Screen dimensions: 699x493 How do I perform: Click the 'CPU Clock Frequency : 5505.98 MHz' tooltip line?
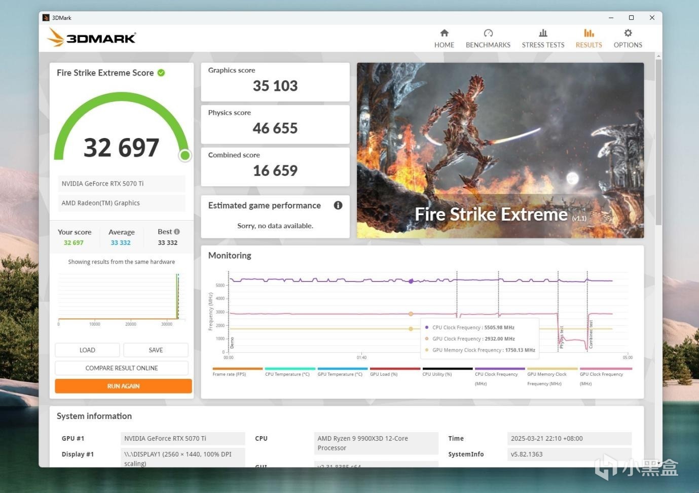click(x=473, y=328)
